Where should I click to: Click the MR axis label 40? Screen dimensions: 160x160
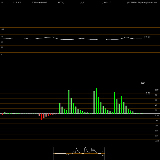click(156, 105)
